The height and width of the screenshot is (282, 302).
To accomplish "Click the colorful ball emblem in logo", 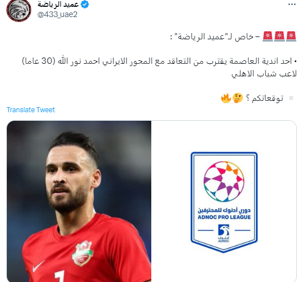I will (x=224, y=182).
